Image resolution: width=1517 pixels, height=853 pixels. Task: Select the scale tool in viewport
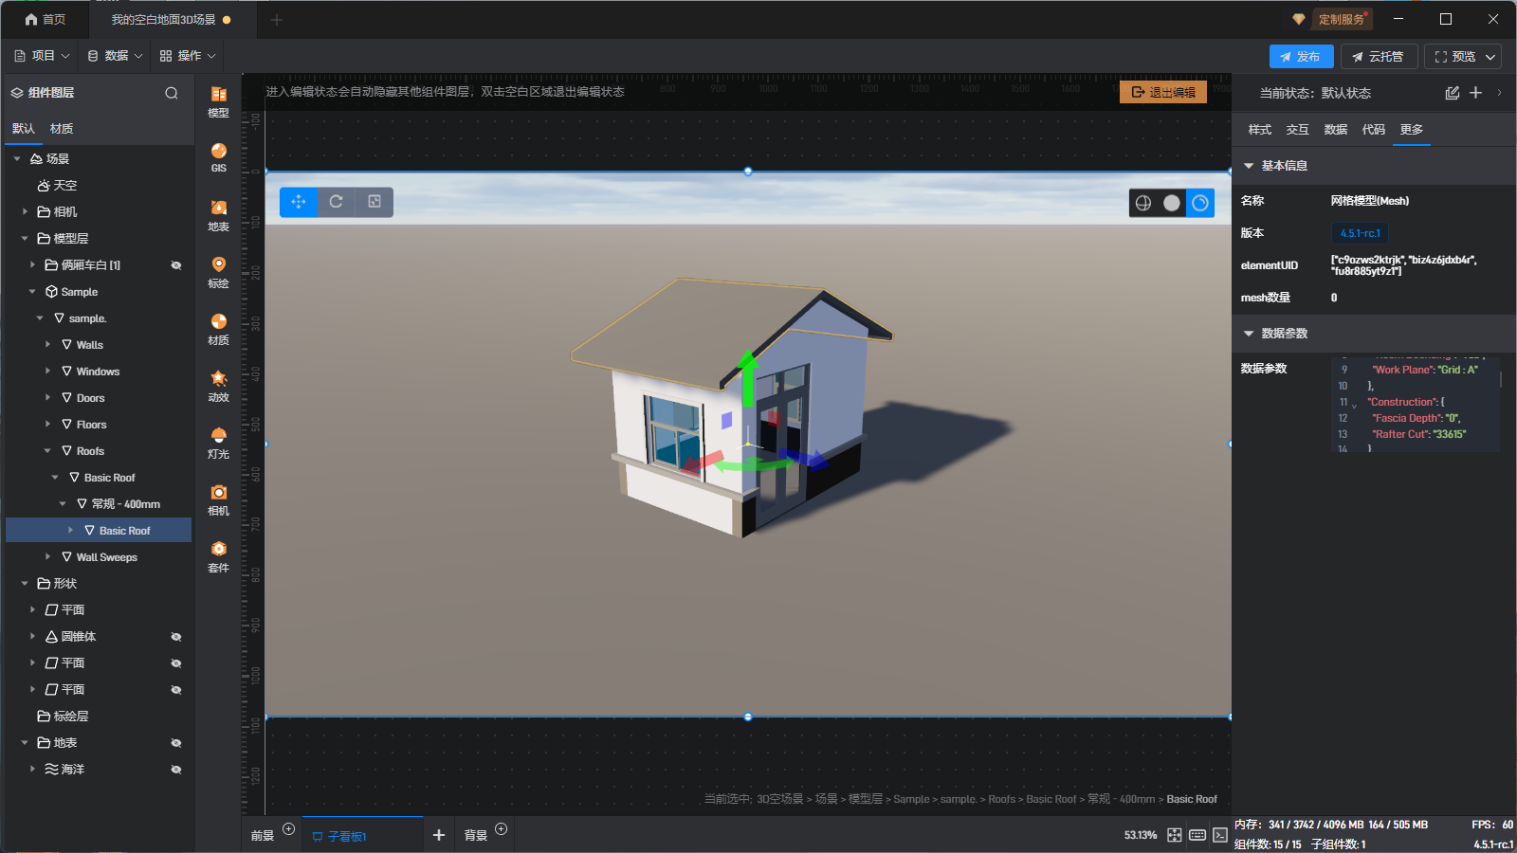coord(375,202)
